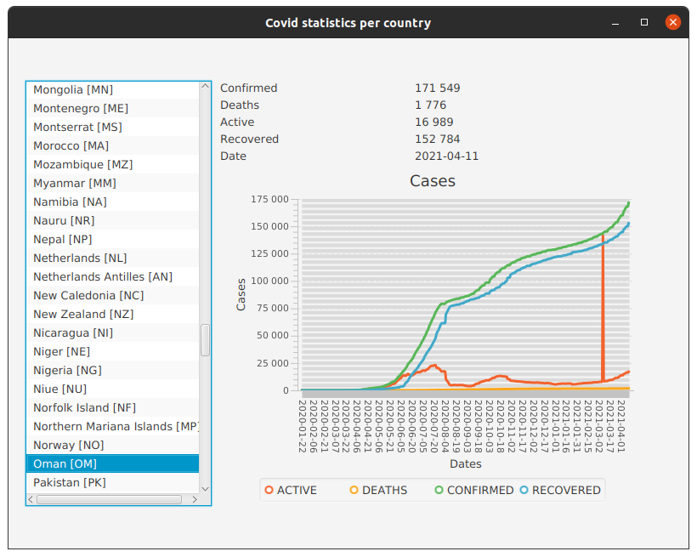The width and height of the screenshot is (697, 557).
Task: Toggle the ACTIVE series in the legend
Action: tap(293, 490)
